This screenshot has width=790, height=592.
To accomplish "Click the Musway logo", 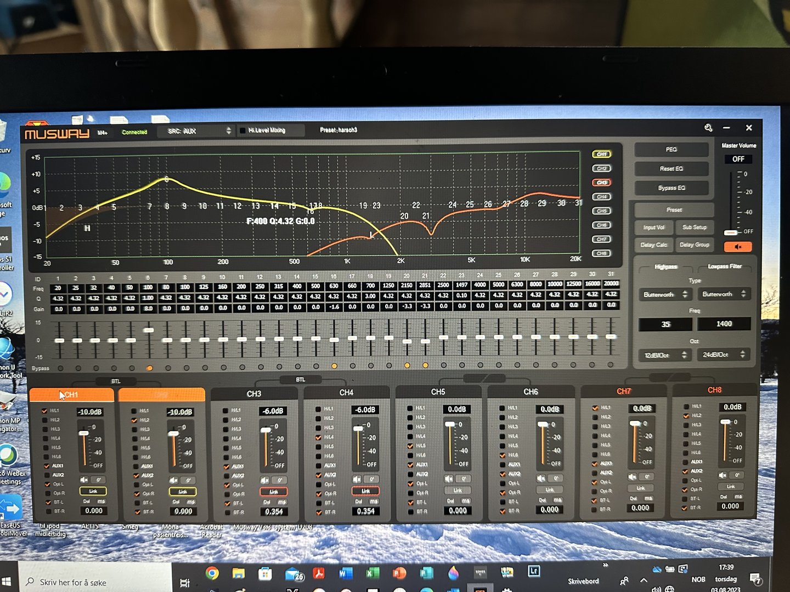I will point(57,133).
